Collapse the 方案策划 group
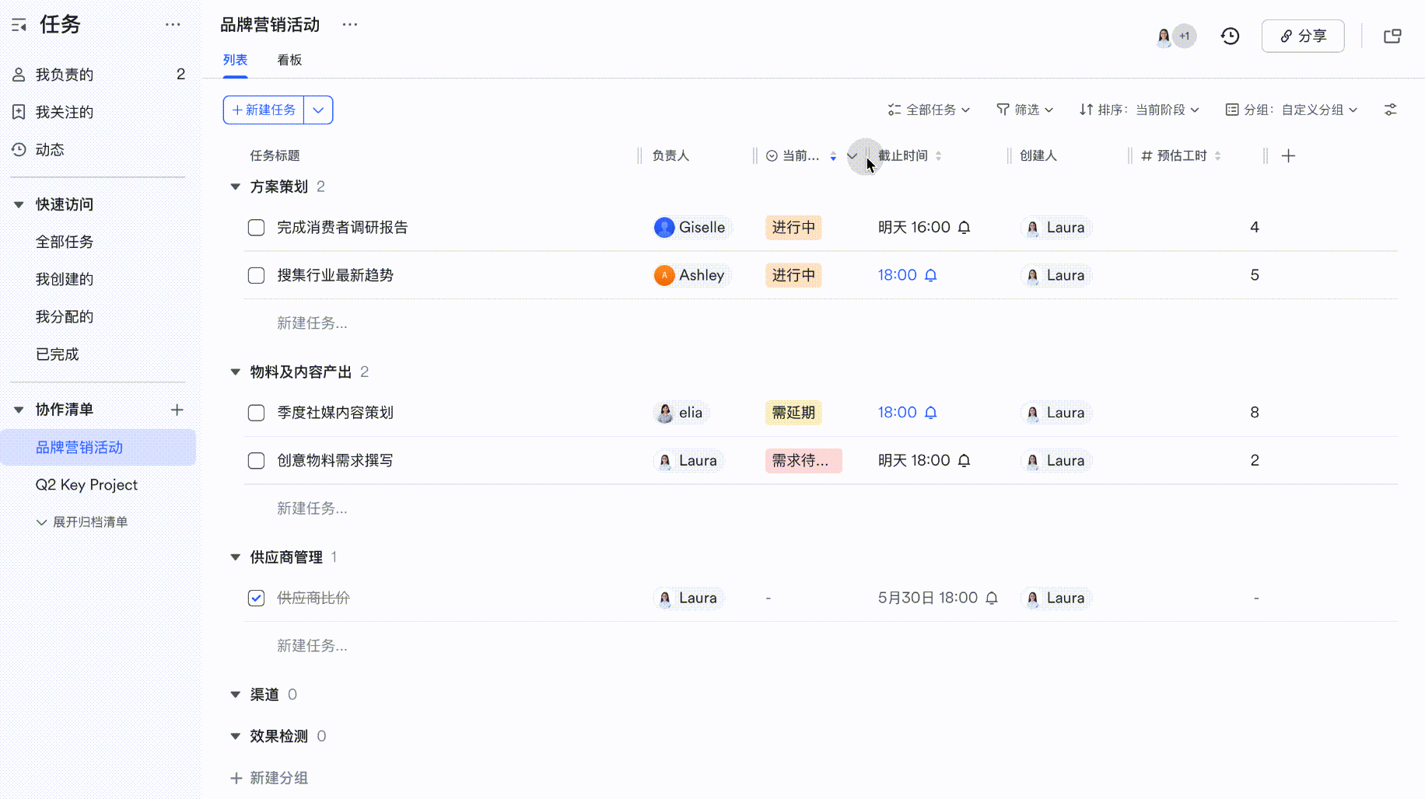The image size is (1425, 799). 236,187
